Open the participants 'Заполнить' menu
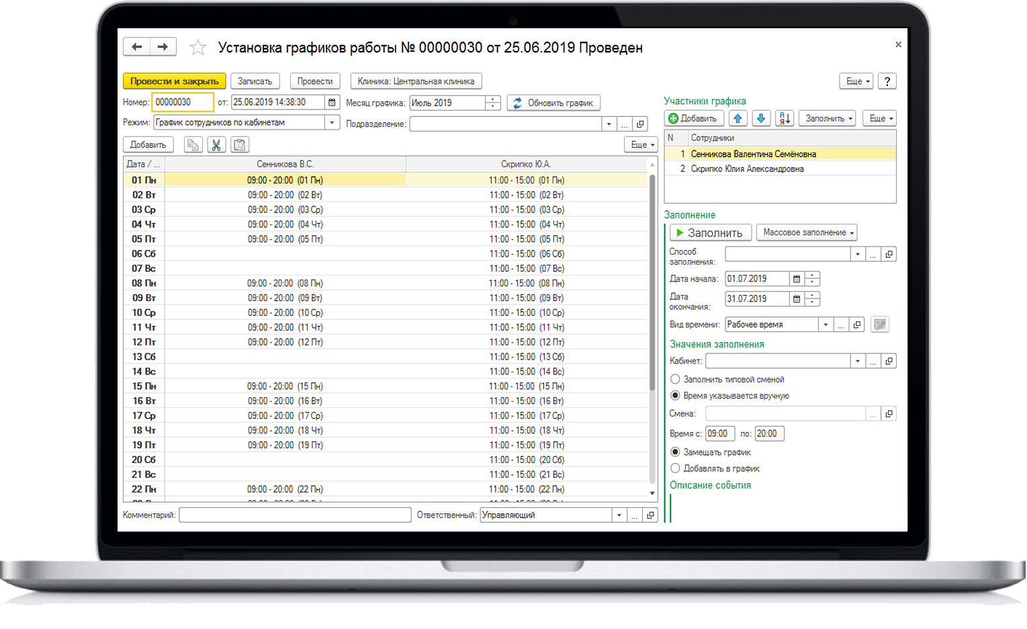The width and height of the screenshot is (1027, 629). click(x=829, y=119)
